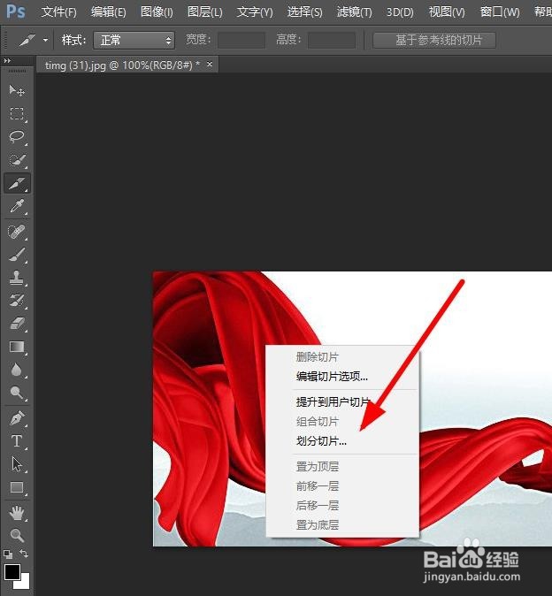Image resolution: width=552 pixels, height=596 pixels.
Task: Select the Rectangular Marquee tool
Action: (17, 114)
